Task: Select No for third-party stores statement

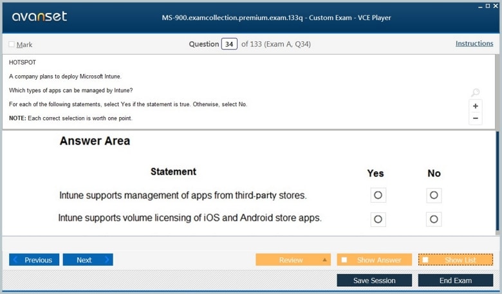Action: coord(434,195)
